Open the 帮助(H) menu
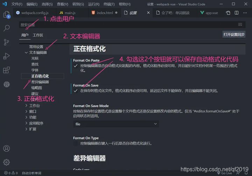This screenshot has width=252, height=176. pos(125,4)
